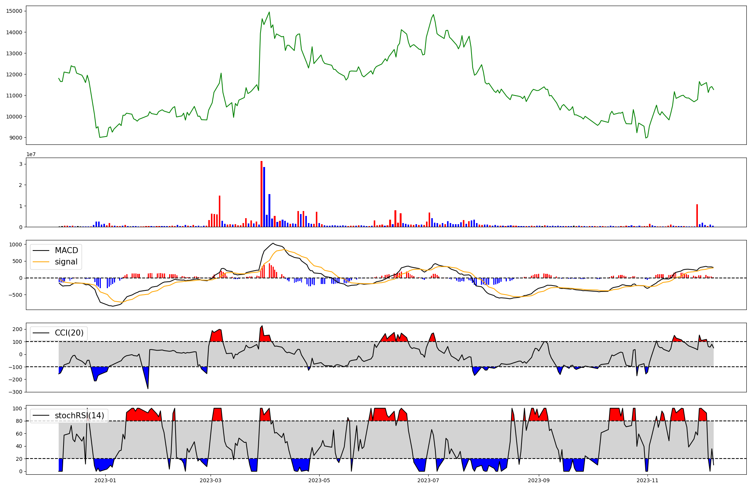Click the 1000 MACD axis label
Viewport: 752px width, 489px height.
pos(16,244)
